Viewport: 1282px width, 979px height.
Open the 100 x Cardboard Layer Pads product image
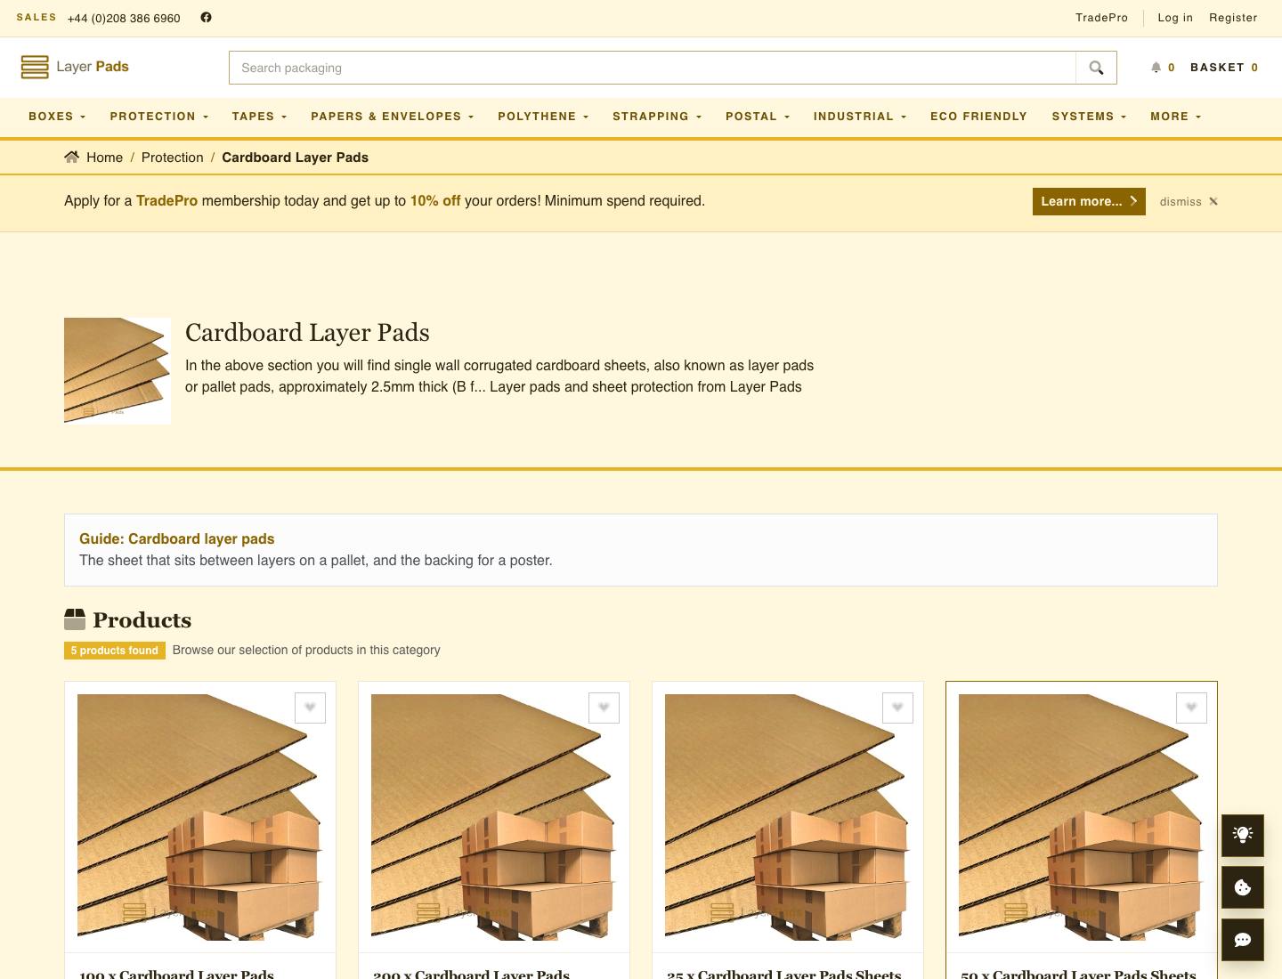[200, 817]
